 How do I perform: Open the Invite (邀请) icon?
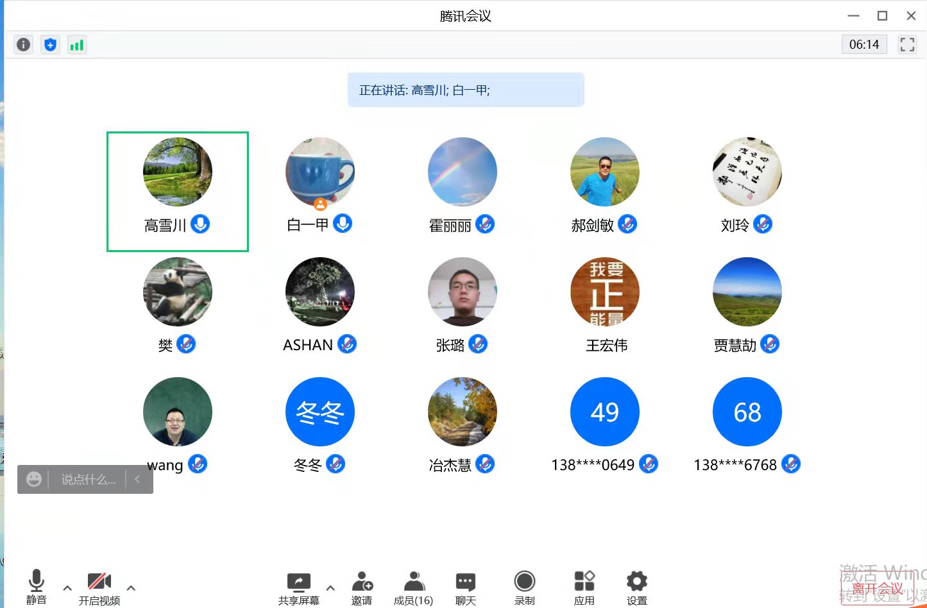point(362,587)
